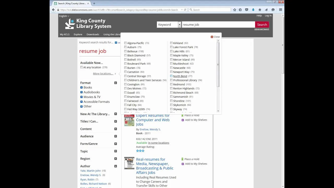Image resolution: width=334 pixels, height=188 pixels.
Task: Open Using the Library menu
Action: [112, 34]
